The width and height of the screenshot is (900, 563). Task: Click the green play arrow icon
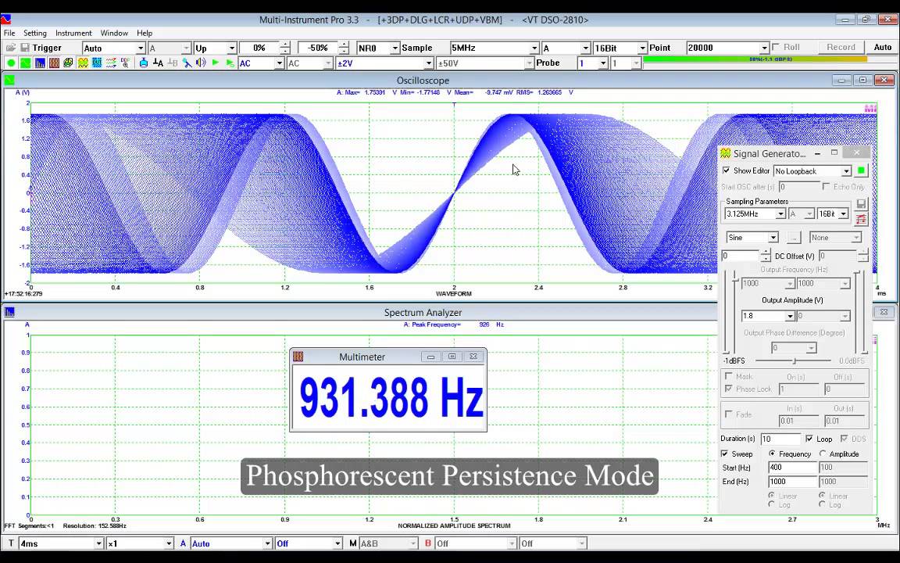pyautogui.click(x=216, y=63)
